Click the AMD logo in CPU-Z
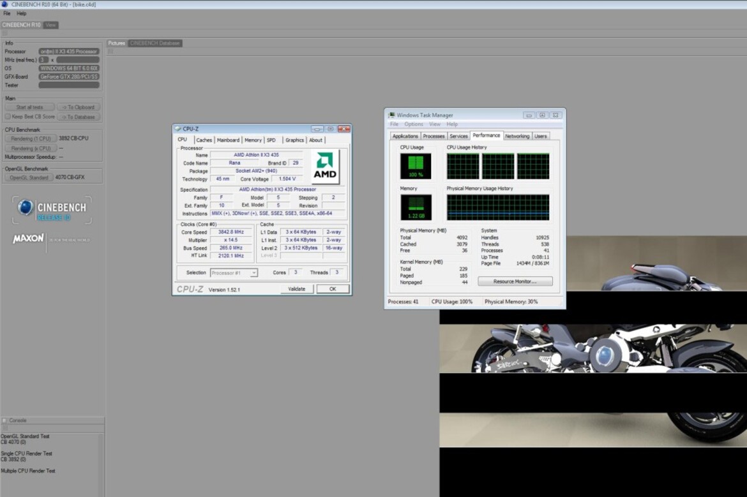This screenshot has width=747, height=497. [x=325, y=166]
